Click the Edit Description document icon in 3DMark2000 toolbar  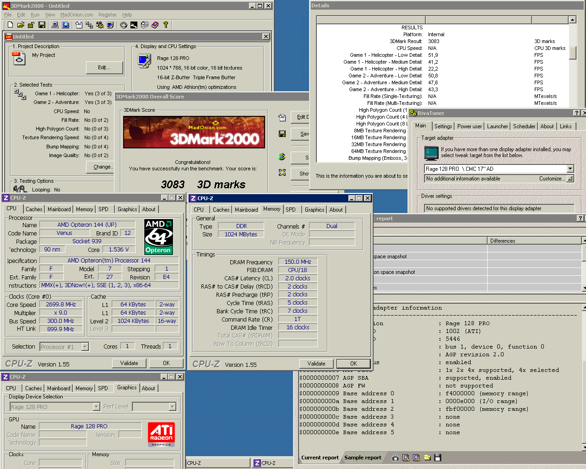point(79,25)
